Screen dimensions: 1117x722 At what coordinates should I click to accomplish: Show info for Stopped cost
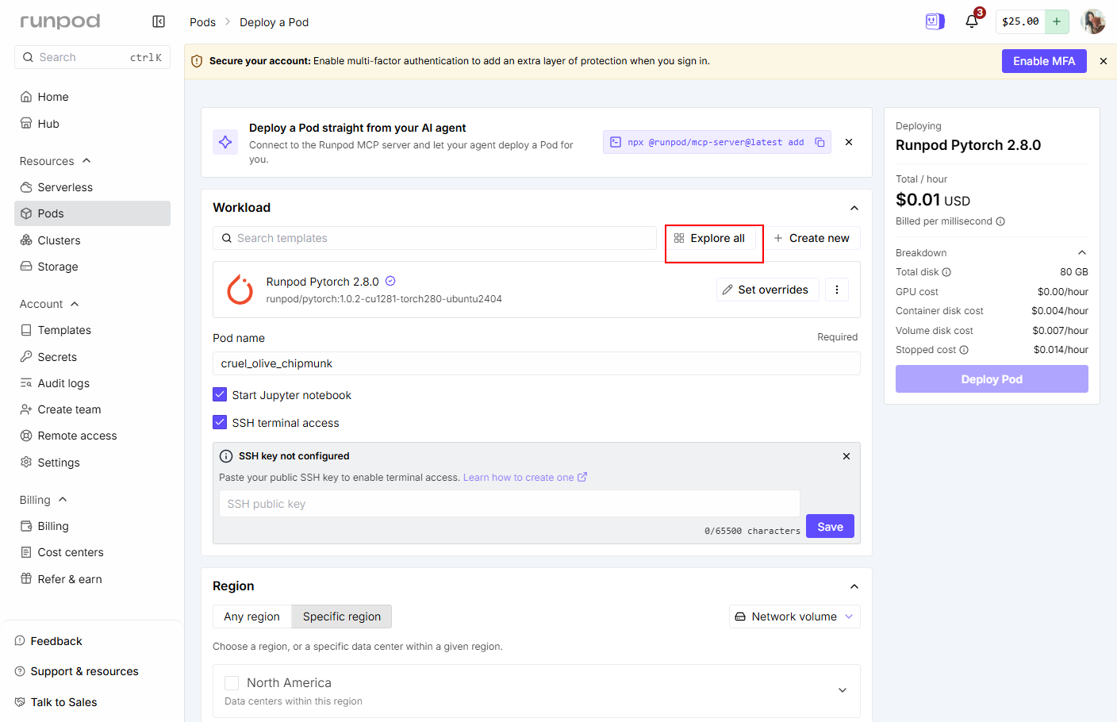tap(964, 350)
